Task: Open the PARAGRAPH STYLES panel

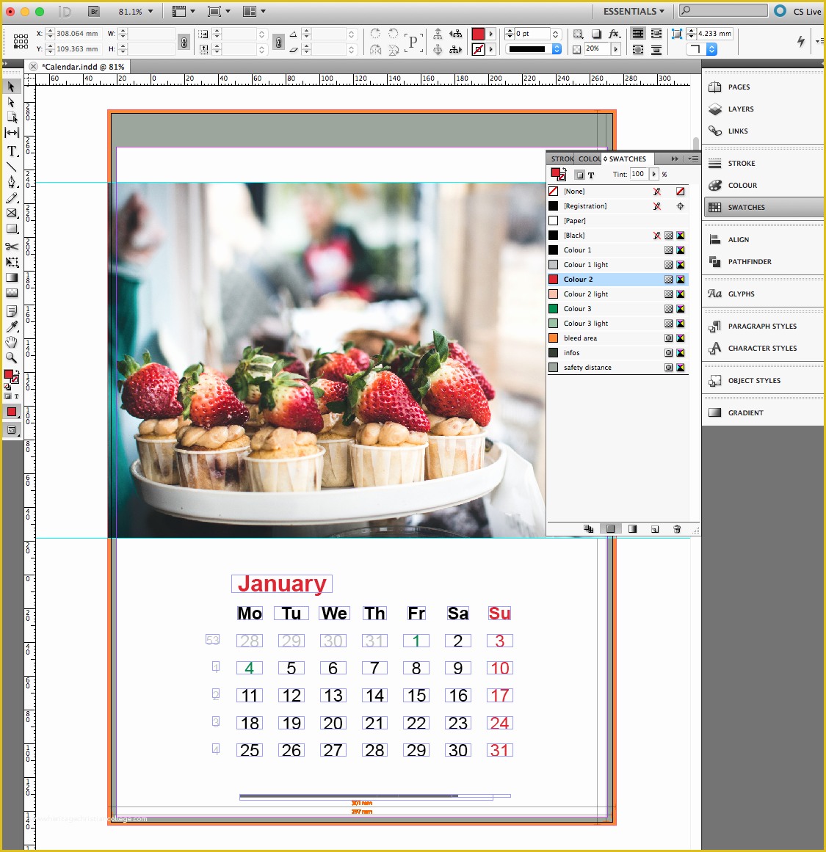Action: (762, 326)
